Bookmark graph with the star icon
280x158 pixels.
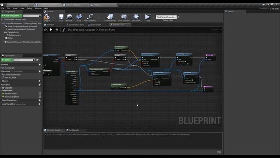coord(45,30)
